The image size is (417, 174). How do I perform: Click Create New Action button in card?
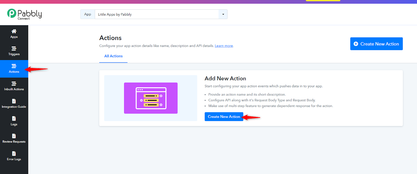click(x=224, y=117)
